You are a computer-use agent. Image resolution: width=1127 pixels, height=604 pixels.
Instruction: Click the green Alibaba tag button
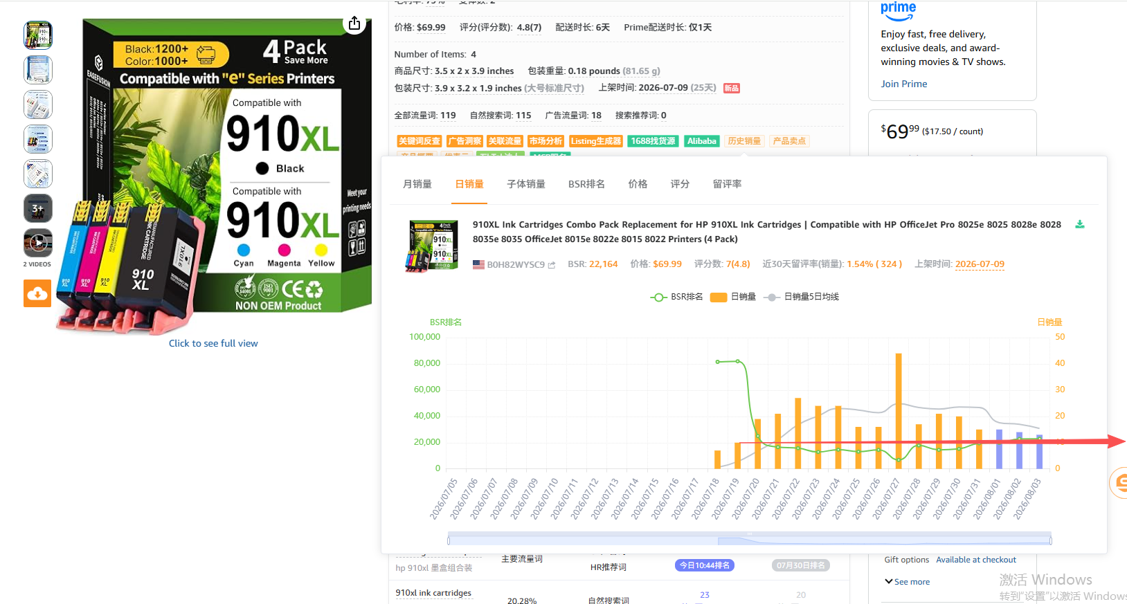pyautogui.click(x=702, y=141)
